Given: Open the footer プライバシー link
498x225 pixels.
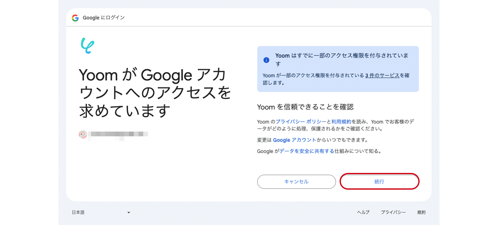Looking at the screenshot, I should click(393, 212).
